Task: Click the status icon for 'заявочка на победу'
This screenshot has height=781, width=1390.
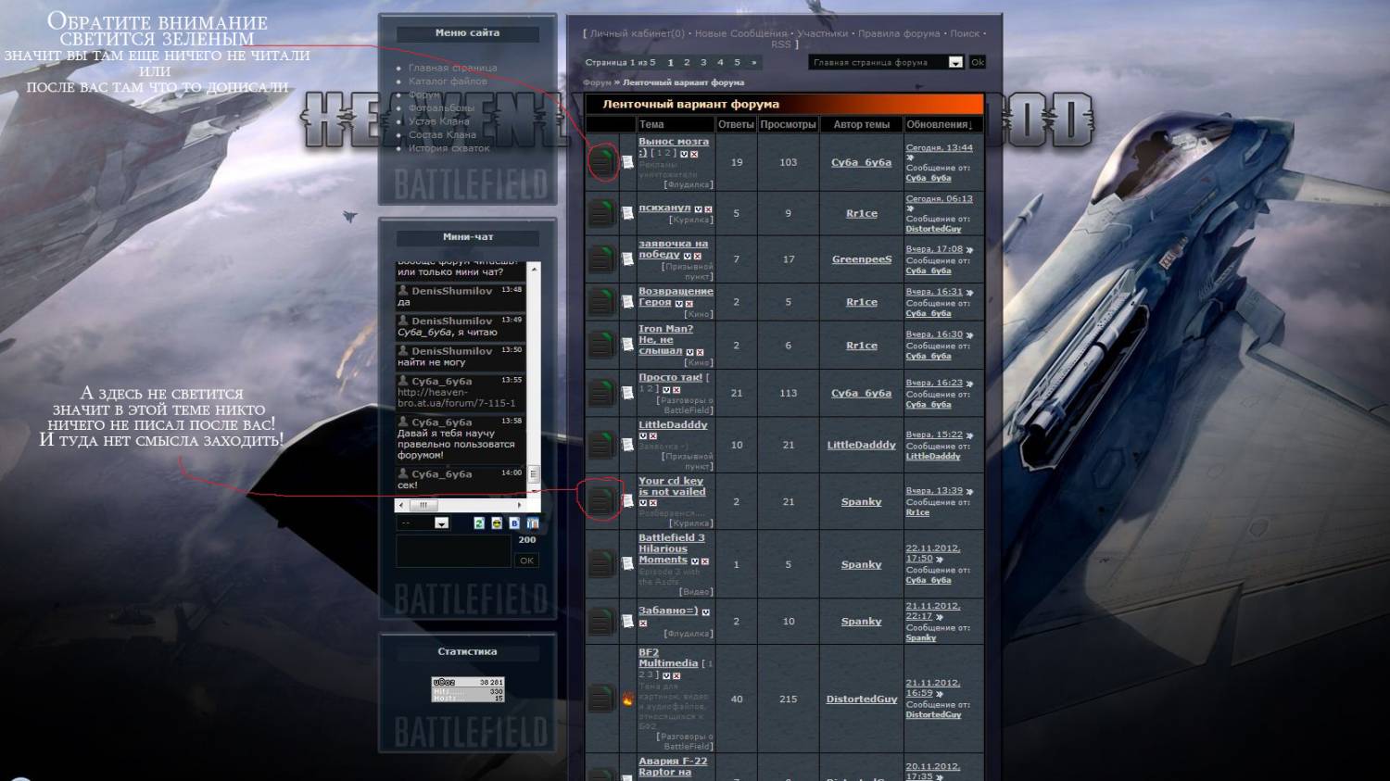Action: click(x=601, y=259)
